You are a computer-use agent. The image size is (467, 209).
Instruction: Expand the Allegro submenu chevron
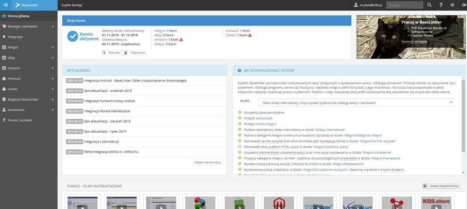coord(53,47)
